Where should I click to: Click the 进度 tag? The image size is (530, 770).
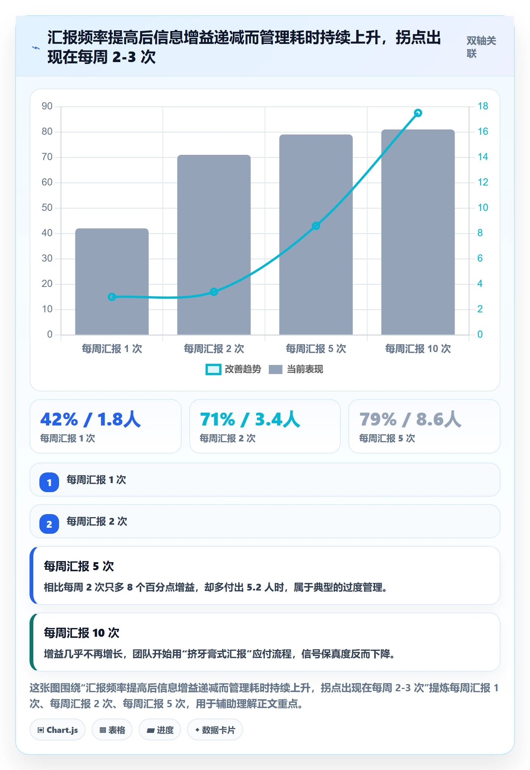pos(160,730)
